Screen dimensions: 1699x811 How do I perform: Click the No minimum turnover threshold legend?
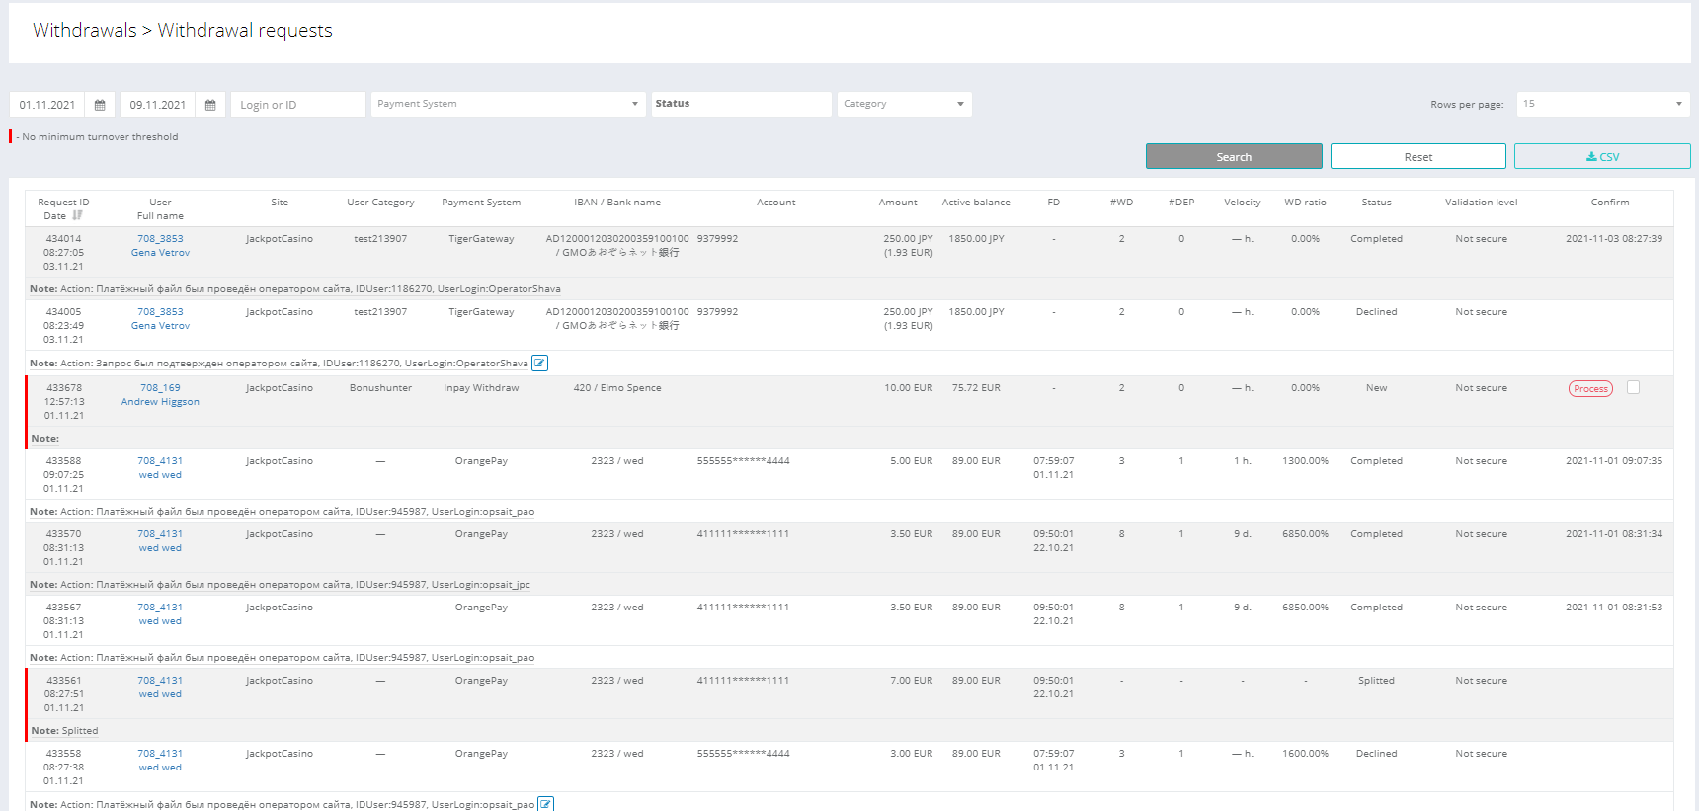(x=97, y=137)
